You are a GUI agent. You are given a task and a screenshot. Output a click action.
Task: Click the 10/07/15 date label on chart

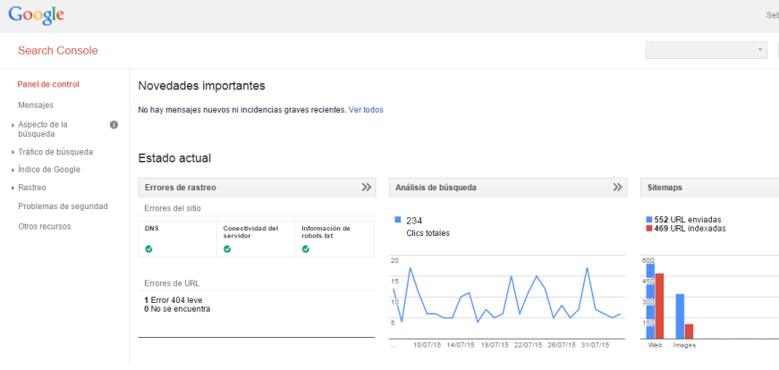point(428,345)
